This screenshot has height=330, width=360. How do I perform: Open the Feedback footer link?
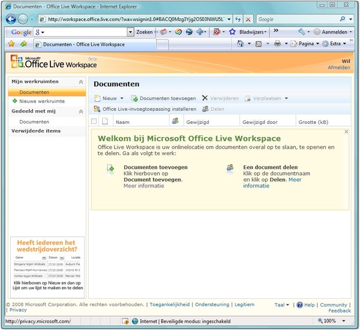pyautogui.click(x=340, y=311)
